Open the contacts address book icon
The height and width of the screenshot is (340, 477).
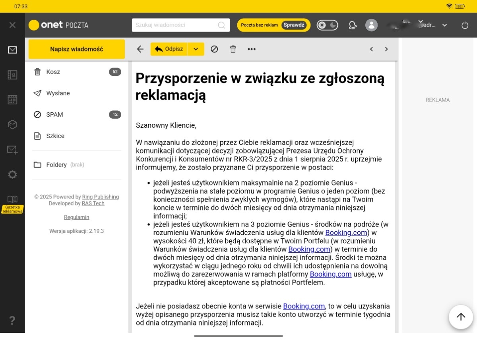[x=12, y=75]
